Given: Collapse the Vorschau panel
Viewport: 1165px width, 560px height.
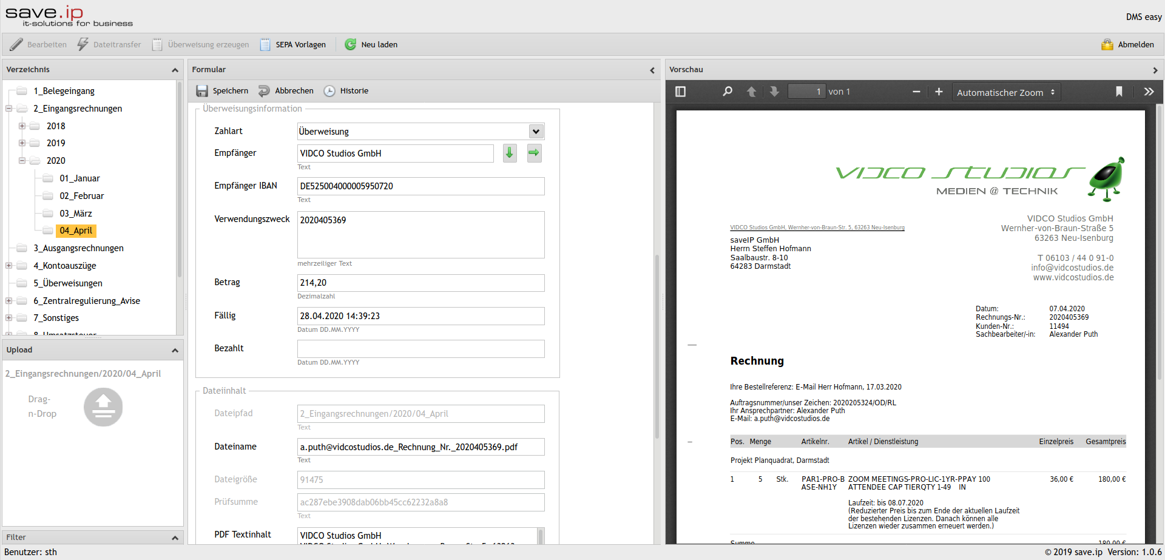Looking at the screenshot, I should coord(1155,70).
